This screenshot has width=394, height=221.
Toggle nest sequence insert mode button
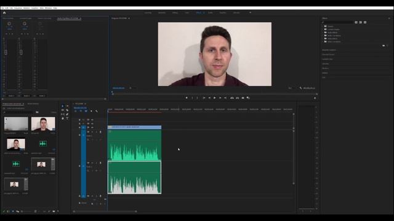(x=75, y=111)
